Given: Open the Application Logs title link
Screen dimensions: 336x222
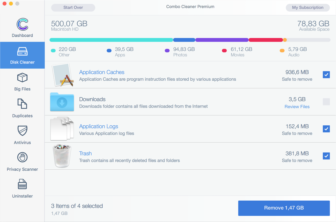Looking at the screenshot, I should [99, 126].
